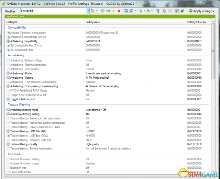Select 'Texture filtering - Trilinear optimization' row
Screen dimensions: 220x179
(107, 148)
